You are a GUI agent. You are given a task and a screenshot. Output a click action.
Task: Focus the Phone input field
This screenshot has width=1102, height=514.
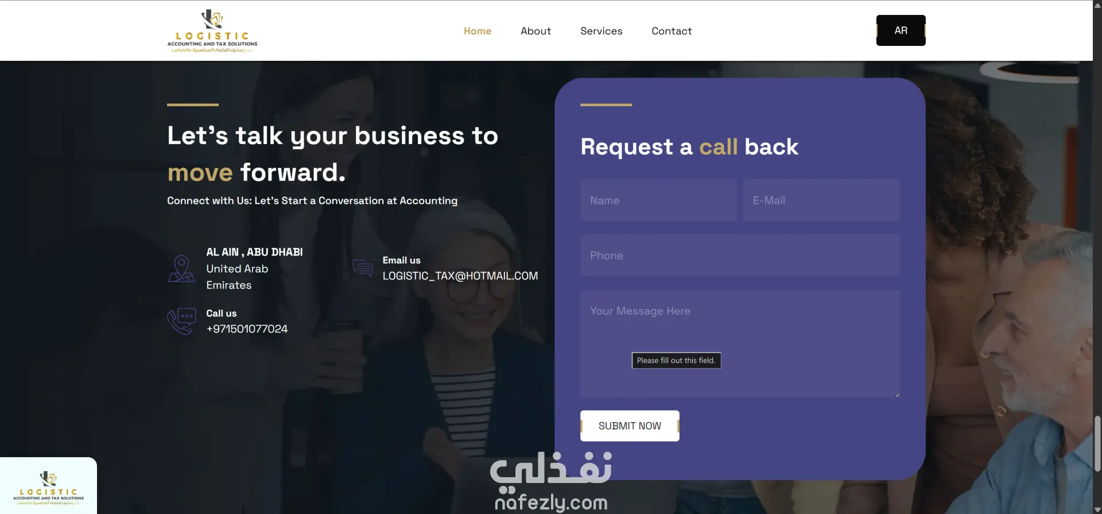740,255
